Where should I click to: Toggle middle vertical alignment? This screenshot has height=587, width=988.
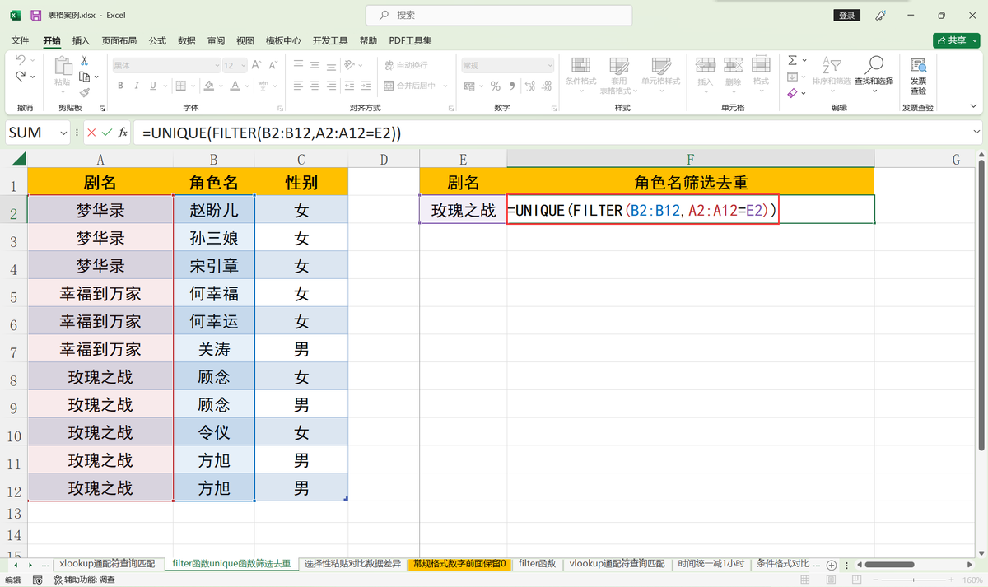tap(315, 64)
